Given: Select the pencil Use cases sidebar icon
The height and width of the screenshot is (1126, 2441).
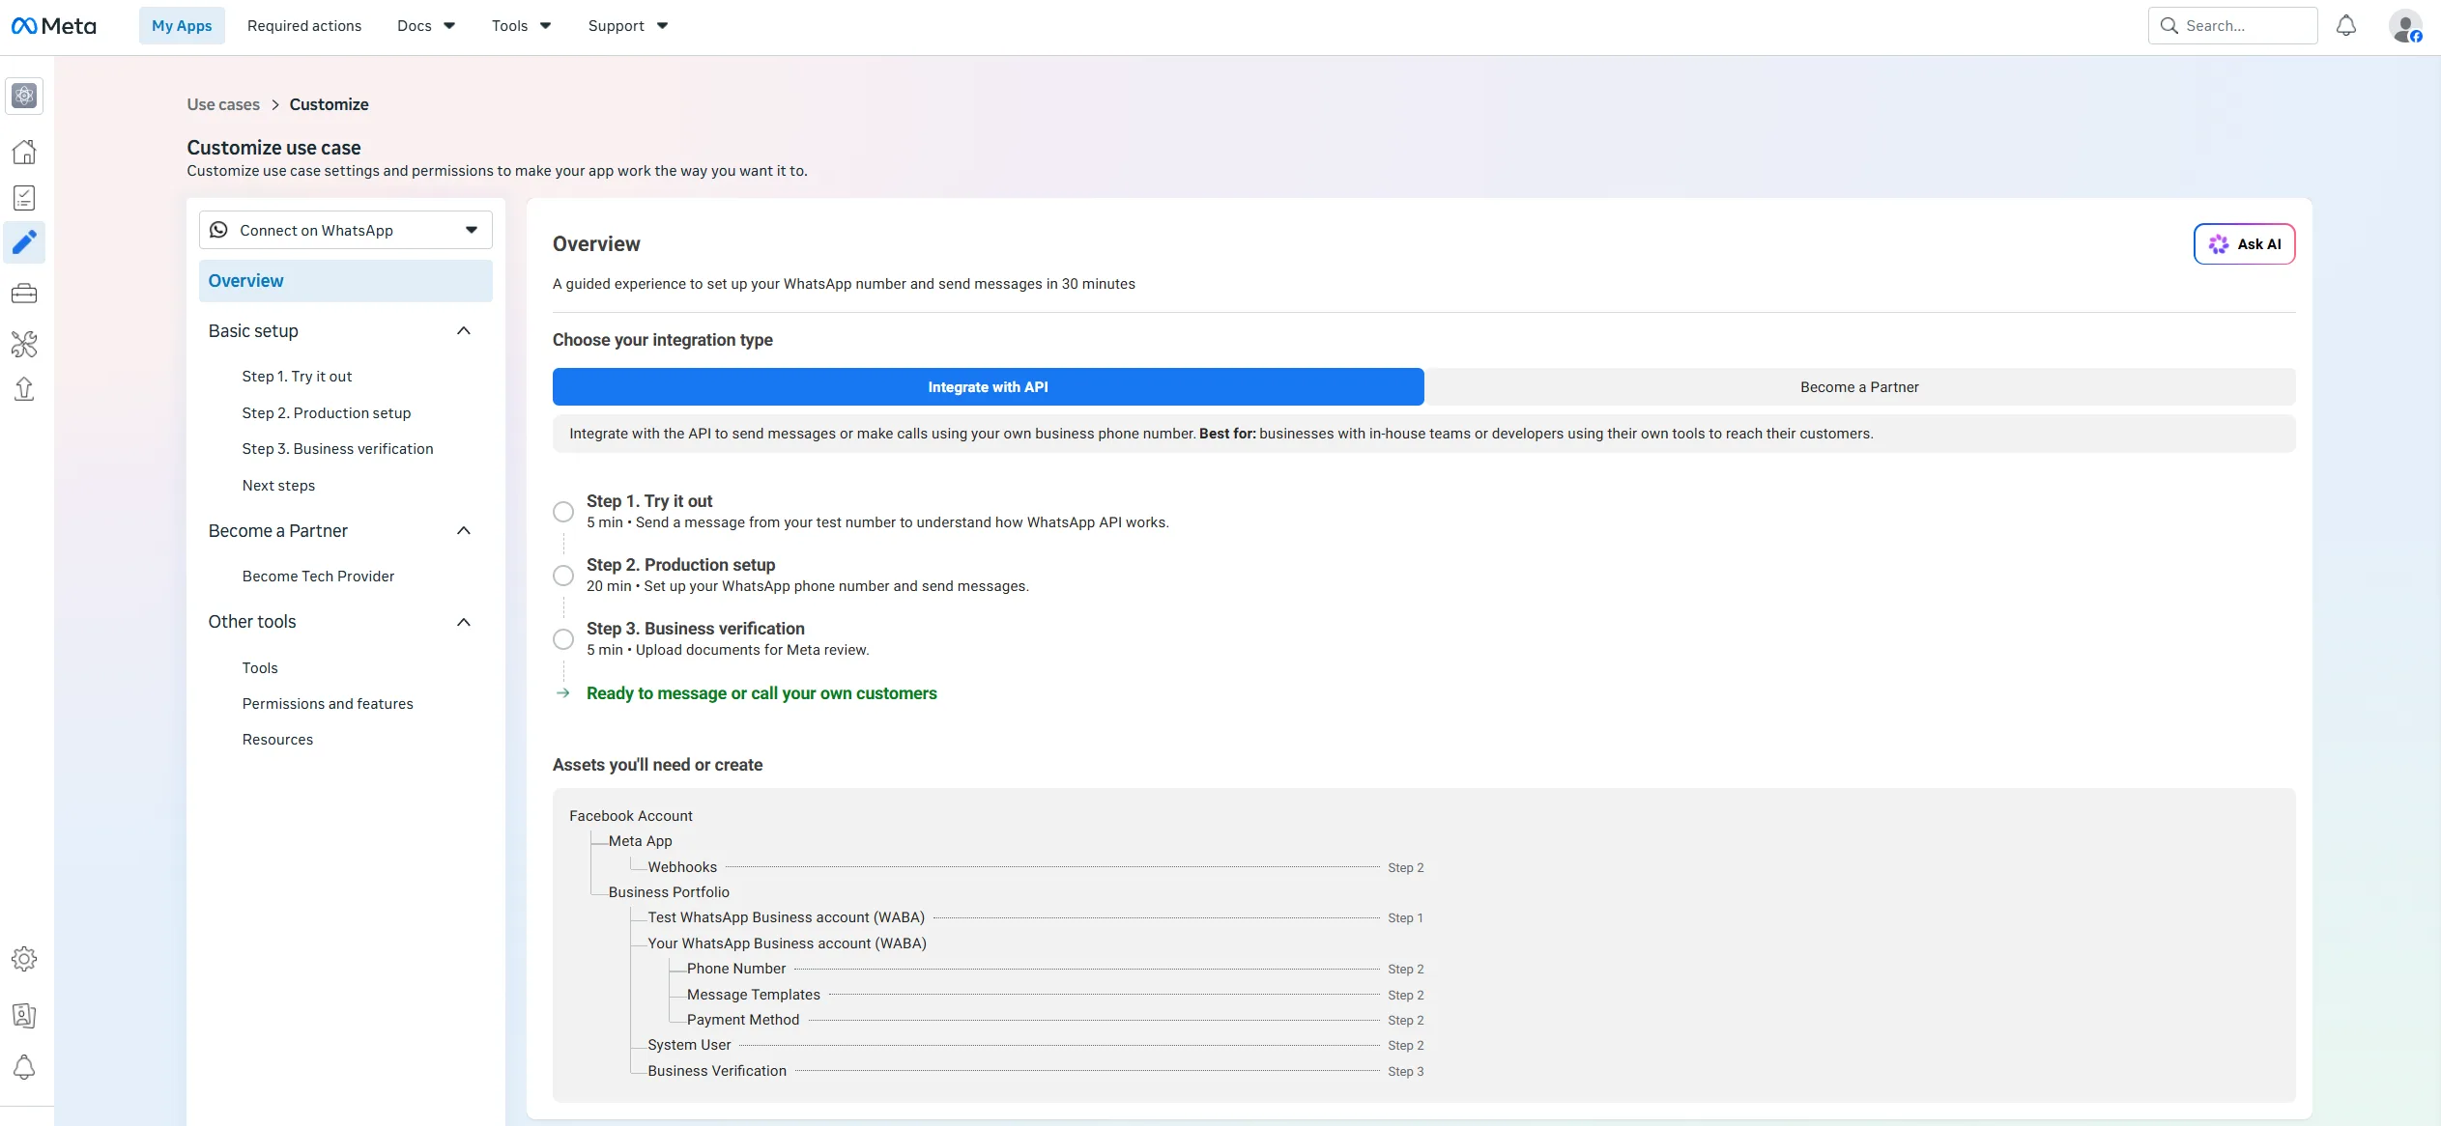Looking at the screenshot, I should pos(24,242).
